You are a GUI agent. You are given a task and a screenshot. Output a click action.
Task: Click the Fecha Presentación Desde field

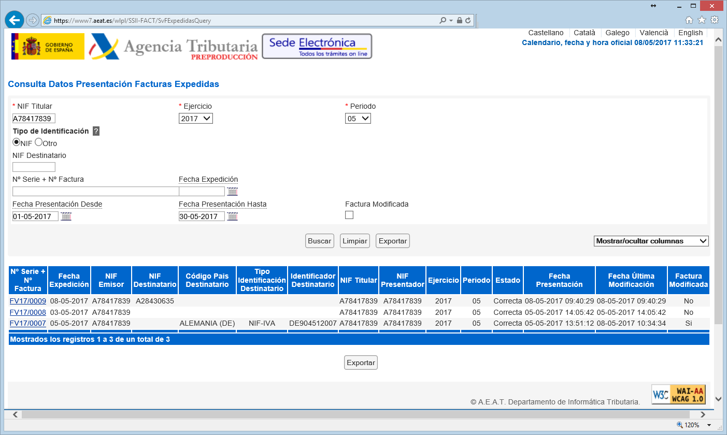point(35,216)
